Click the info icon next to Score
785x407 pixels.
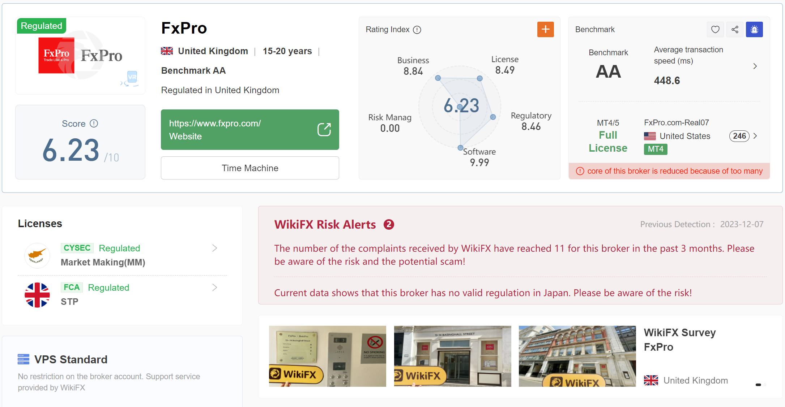94,124
